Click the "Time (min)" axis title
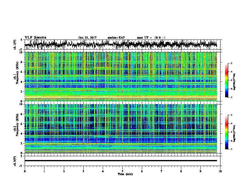248x192 pixels. pyautogui.click(x=125, y=174)
